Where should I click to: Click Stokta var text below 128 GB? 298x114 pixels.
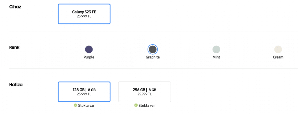(x=86, y=106)
